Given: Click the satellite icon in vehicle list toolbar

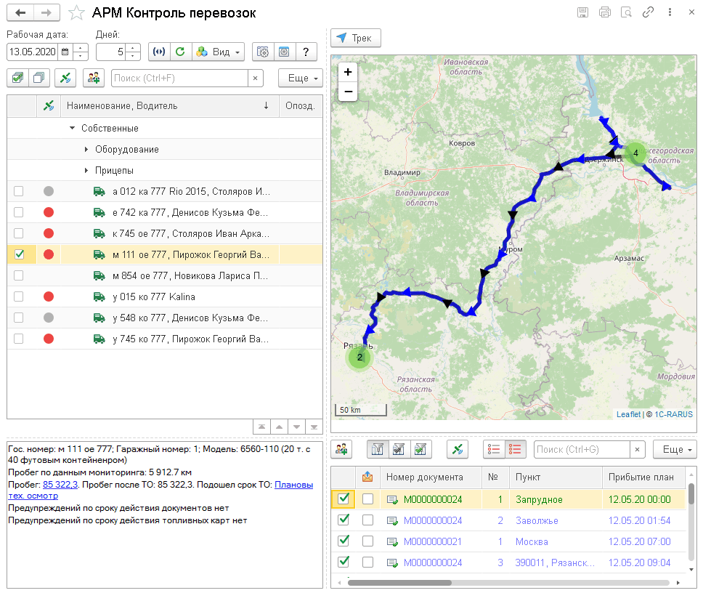Looking at the screenshot, I should tap(65, 78).
